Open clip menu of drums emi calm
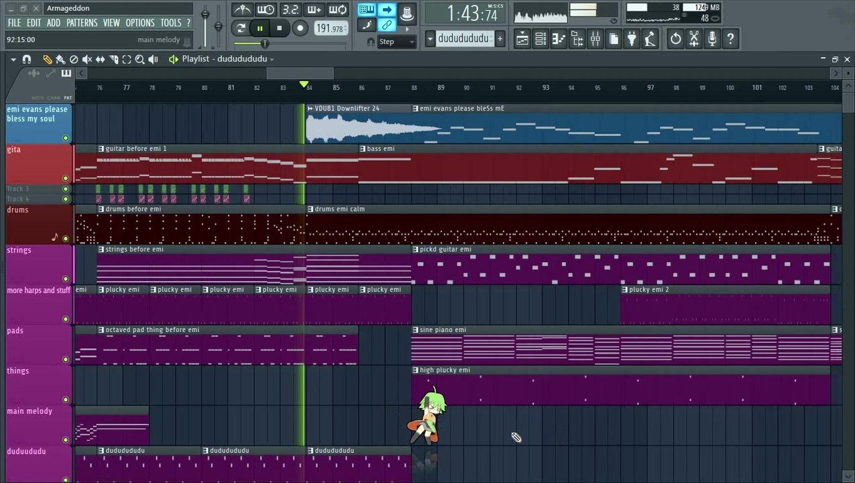 [x=310, y=209]
